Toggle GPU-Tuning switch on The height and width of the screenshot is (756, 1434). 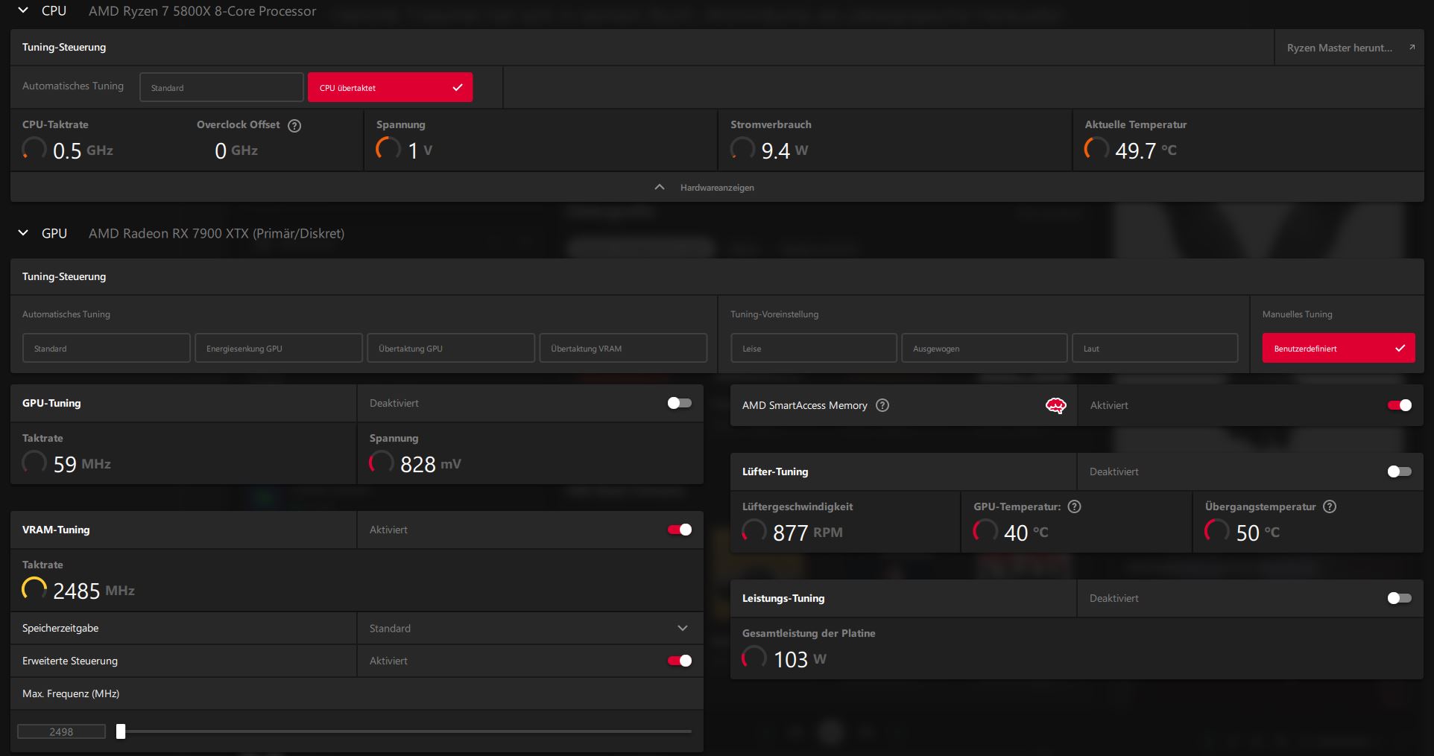coord(680,403)
